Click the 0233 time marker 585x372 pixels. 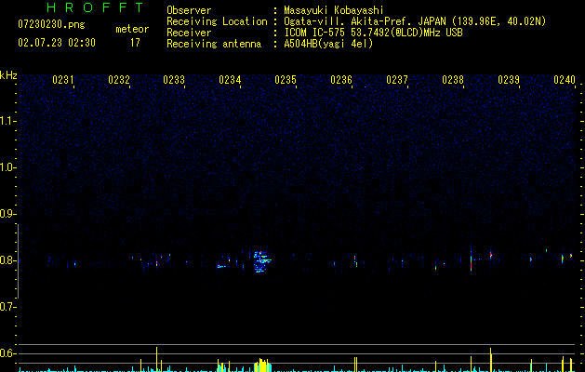pyautogui.click(x=174, y=80)
